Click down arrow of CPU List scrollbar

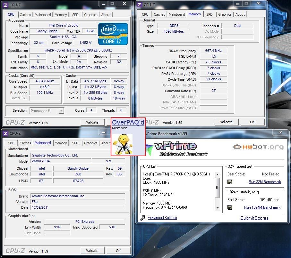218,208
